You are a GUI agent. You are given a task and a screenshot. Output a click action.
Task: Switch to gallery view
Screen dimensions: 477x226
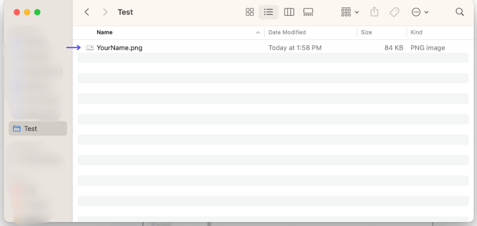tap(308, 12)
